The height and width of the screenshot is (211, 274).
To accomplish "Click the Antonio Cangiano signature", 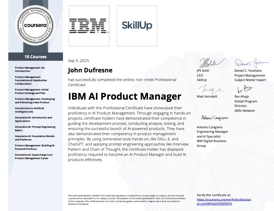I will tap(215, 118).
